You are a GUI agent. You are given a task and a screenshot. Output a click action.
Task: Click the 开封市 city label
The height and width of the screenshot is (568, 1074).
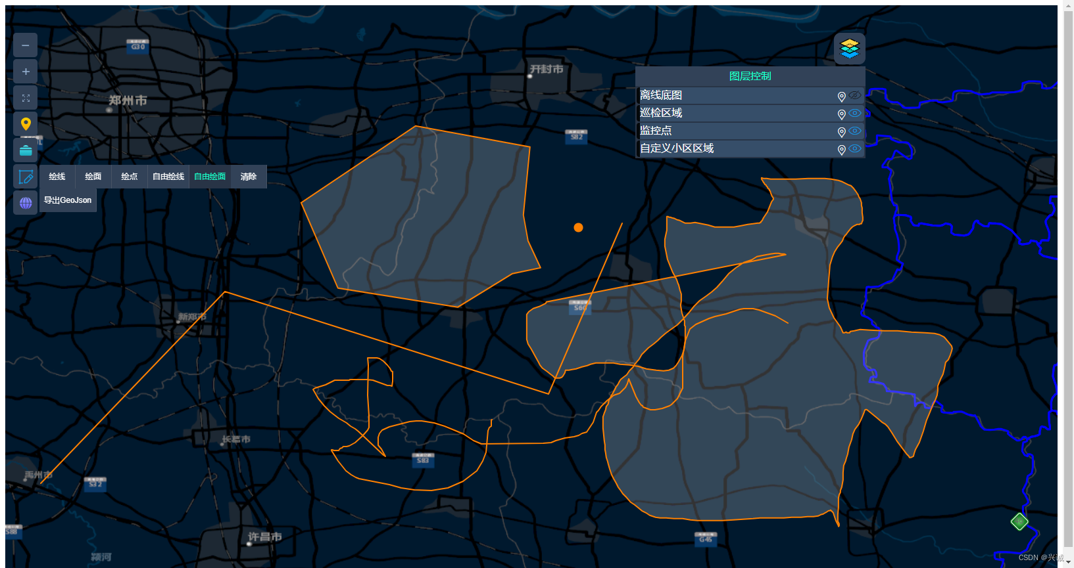pyautogui.click(x=547, y=69)
